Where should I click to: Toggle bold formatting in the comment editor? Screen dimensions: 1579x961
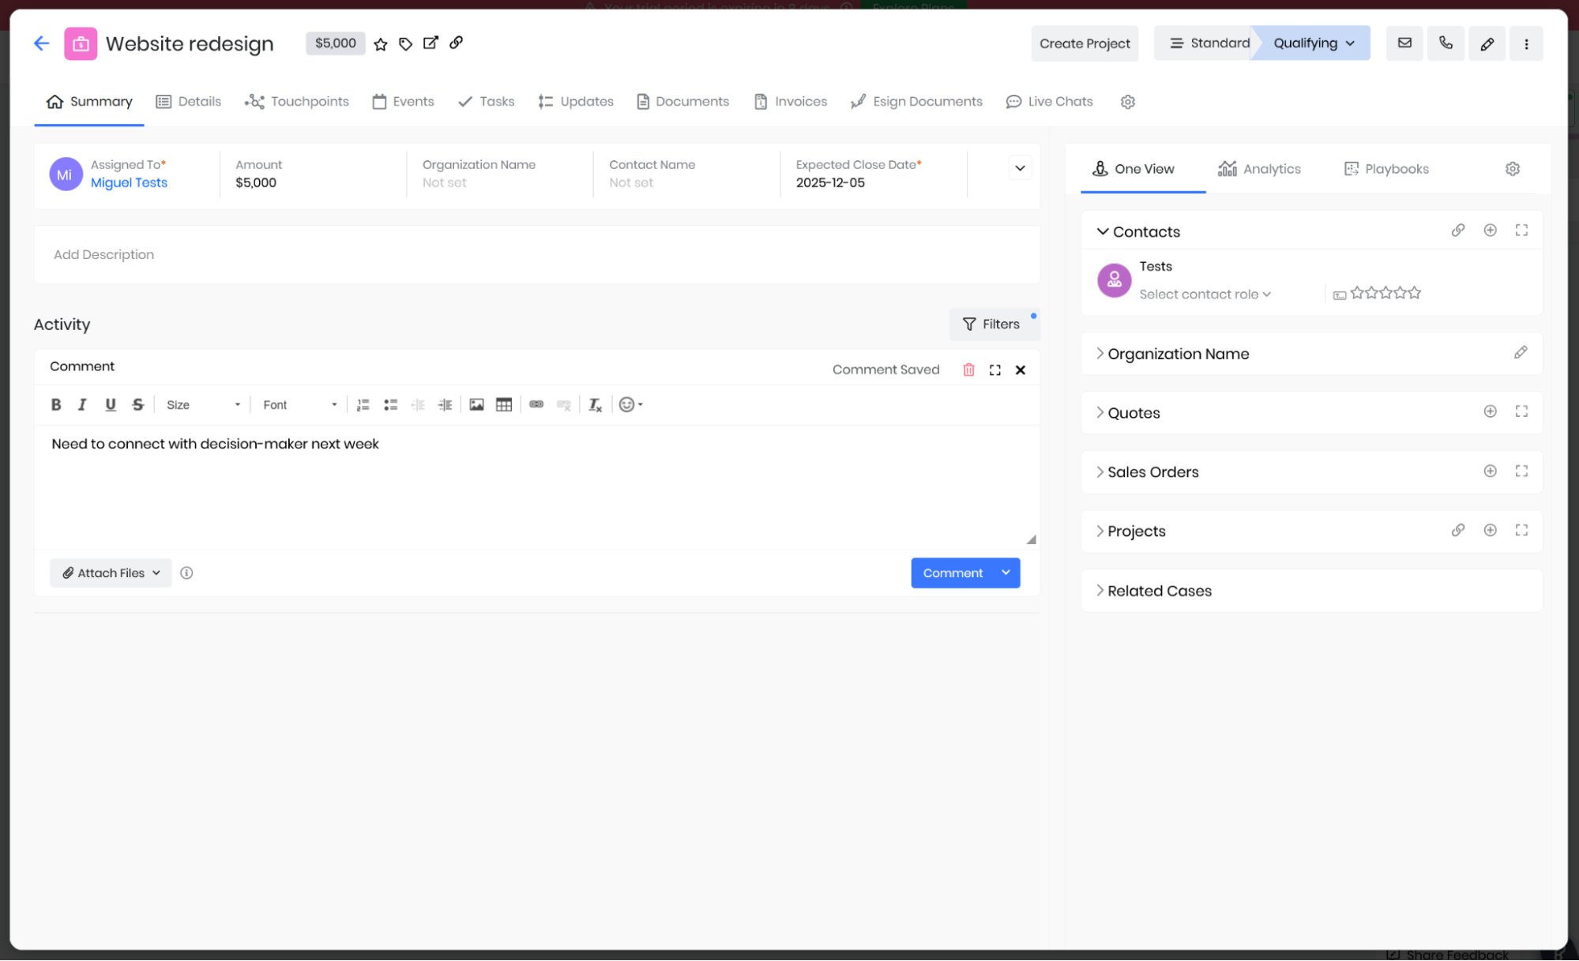coord(56,404)
